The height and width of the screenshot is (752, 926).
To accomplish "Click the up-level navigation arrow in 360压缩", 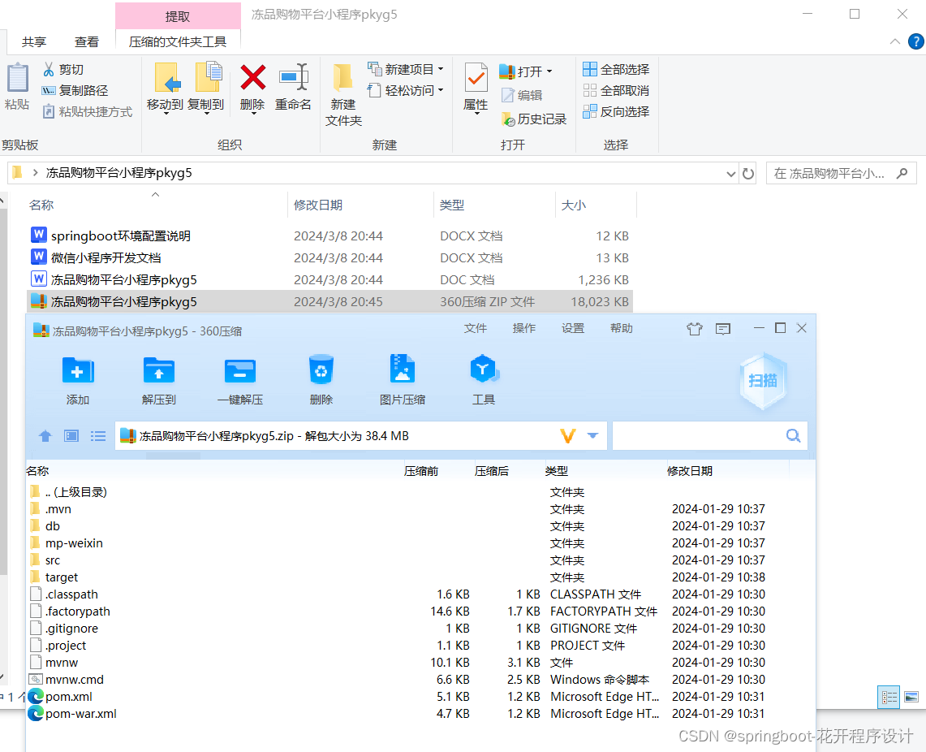I will pyautogui.click(x=45, y=436).
